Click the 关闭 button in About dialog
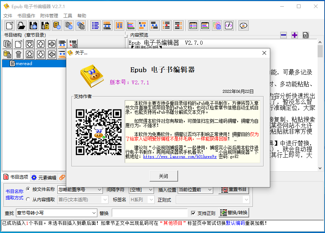 click(x=164, y=176)
